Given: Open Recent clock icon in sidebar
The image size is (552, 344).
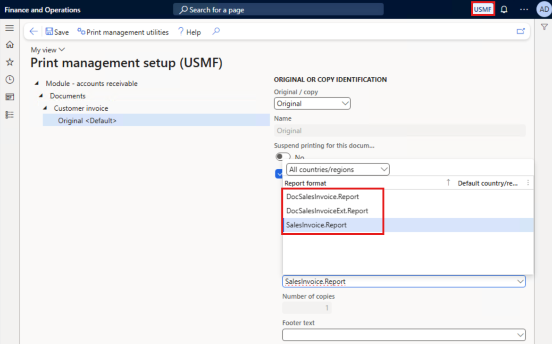Looking at the screenshot, I should click(9, 80).
